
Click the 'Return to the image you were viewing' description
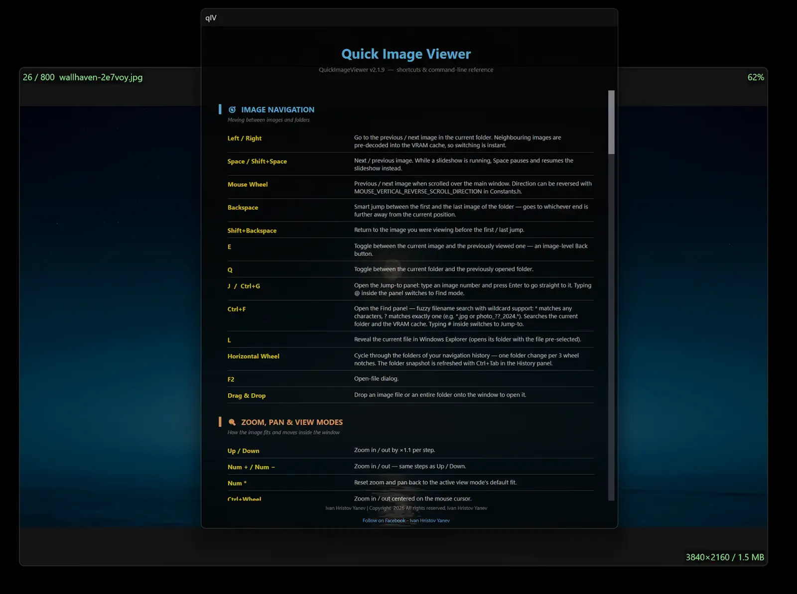[x=439, y=230]
